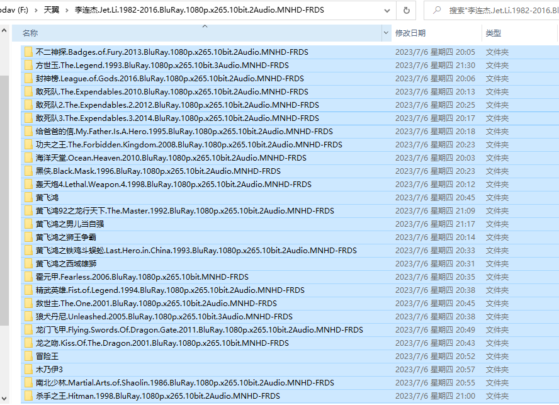Click folder icon of 给爸爸的信.My.Father.Is.A.Hero
The height and width of the screenshot is (405, 559).
point(28,131)
